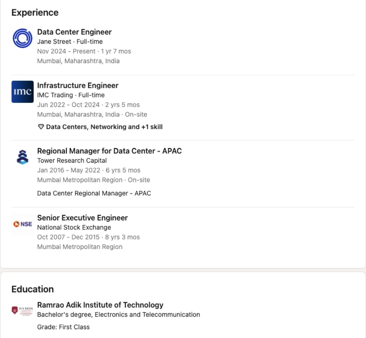Select the Experience section heading

[35, 13]
